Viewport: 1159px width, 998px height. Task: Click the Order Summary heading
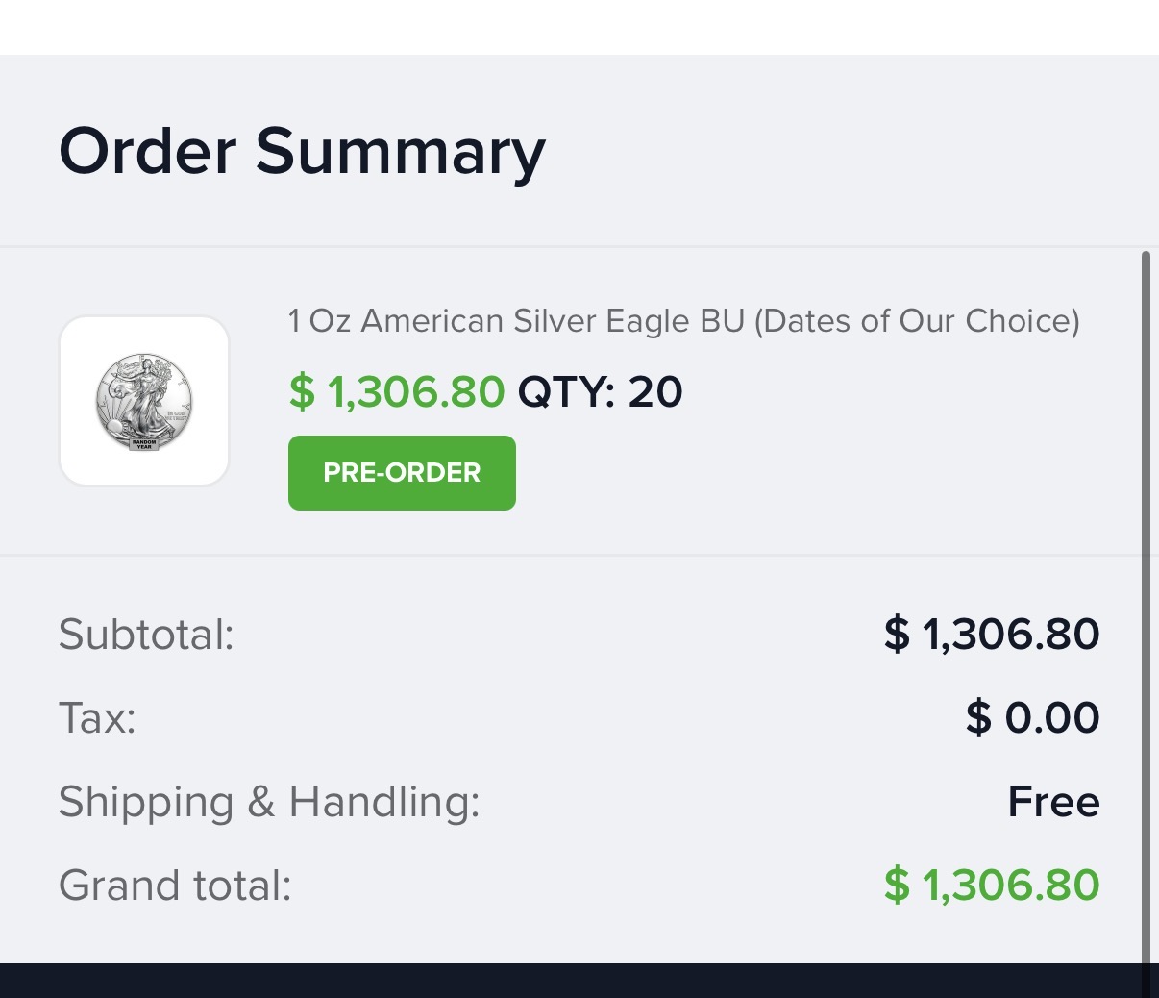[302, 151]
